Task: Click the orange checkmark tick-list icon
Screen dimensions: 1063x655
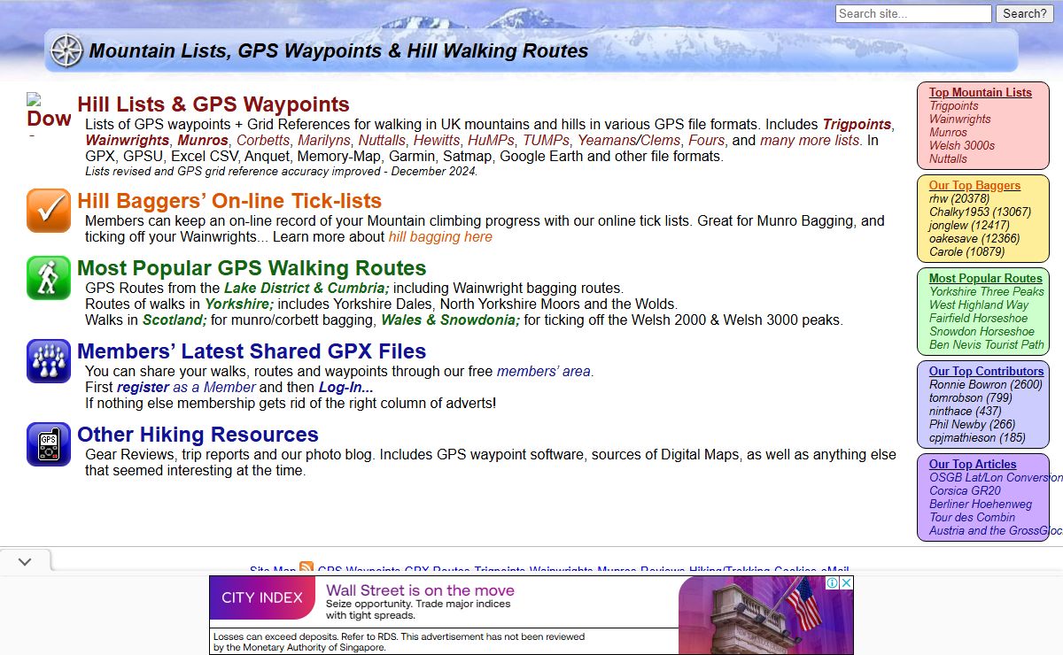Action: pos(48,211)
